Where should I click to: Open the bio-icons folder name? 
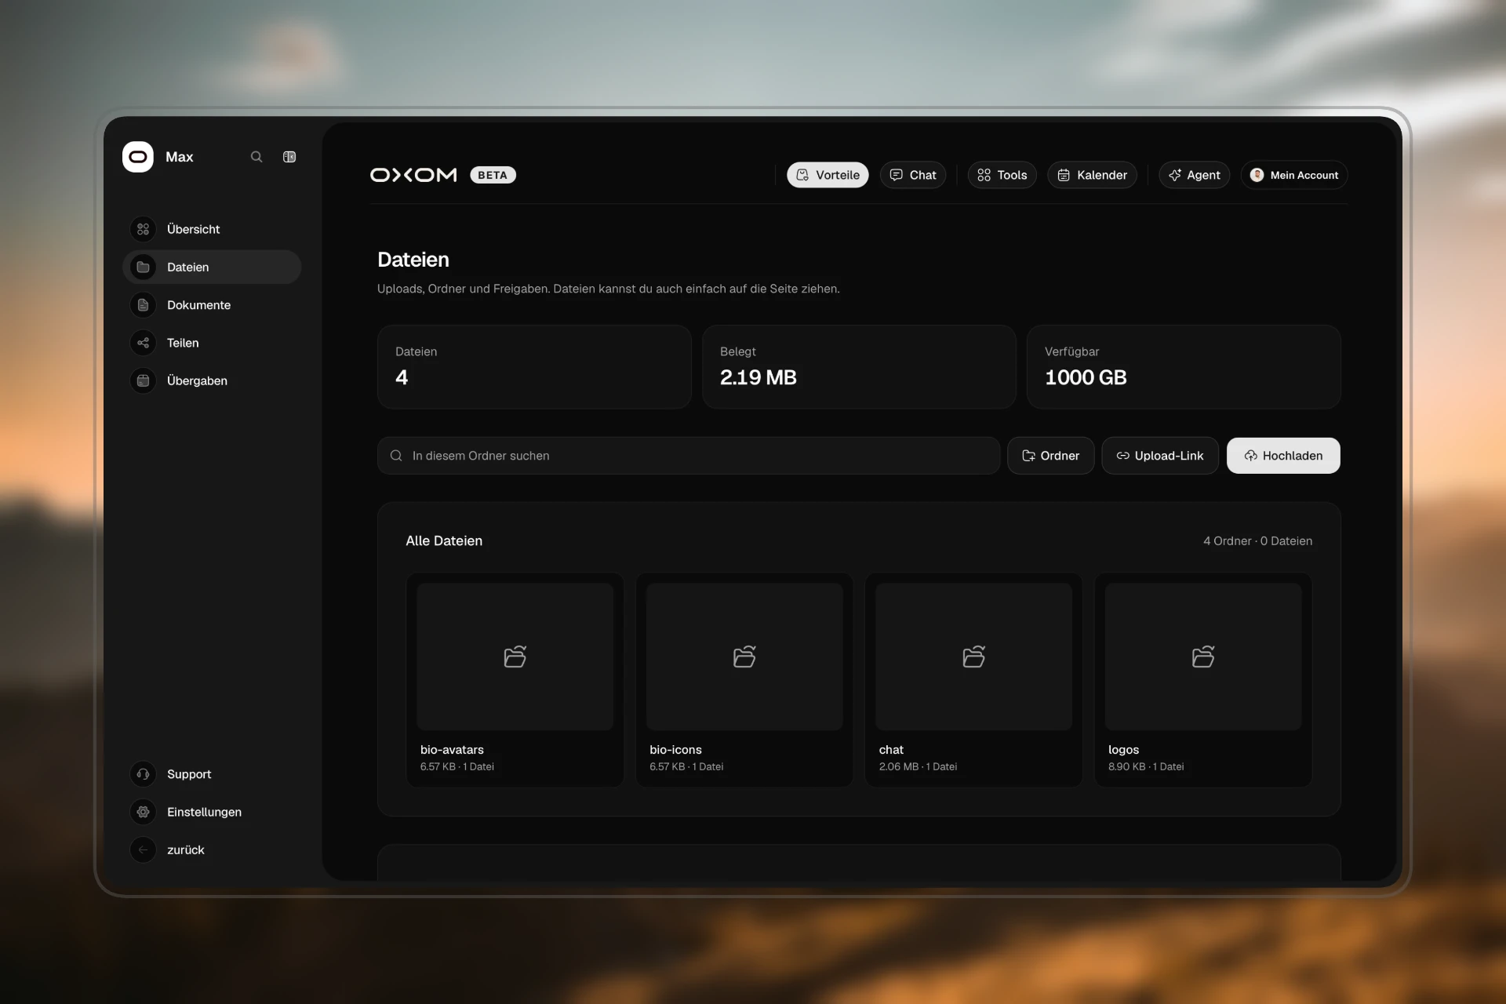(x=675, y=750)
